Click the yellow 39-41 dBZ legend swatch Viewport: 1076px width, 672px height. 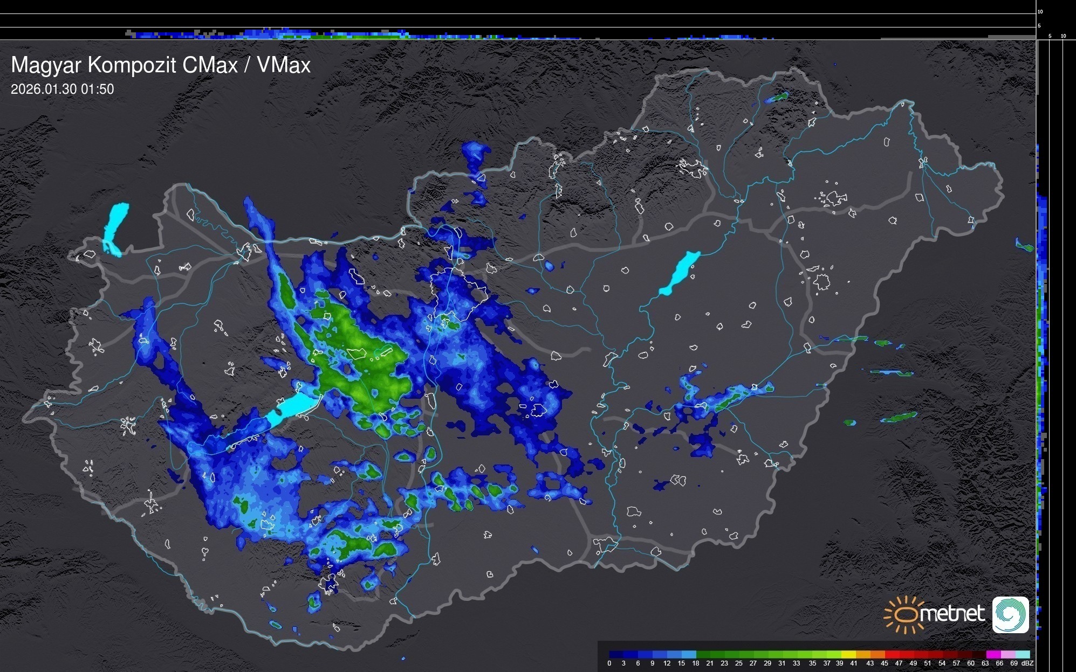[848, 654]
